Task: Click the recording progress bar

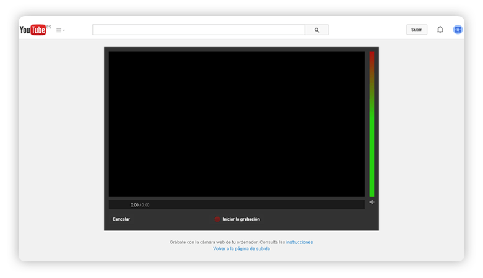Action: (x=237, y=205)
